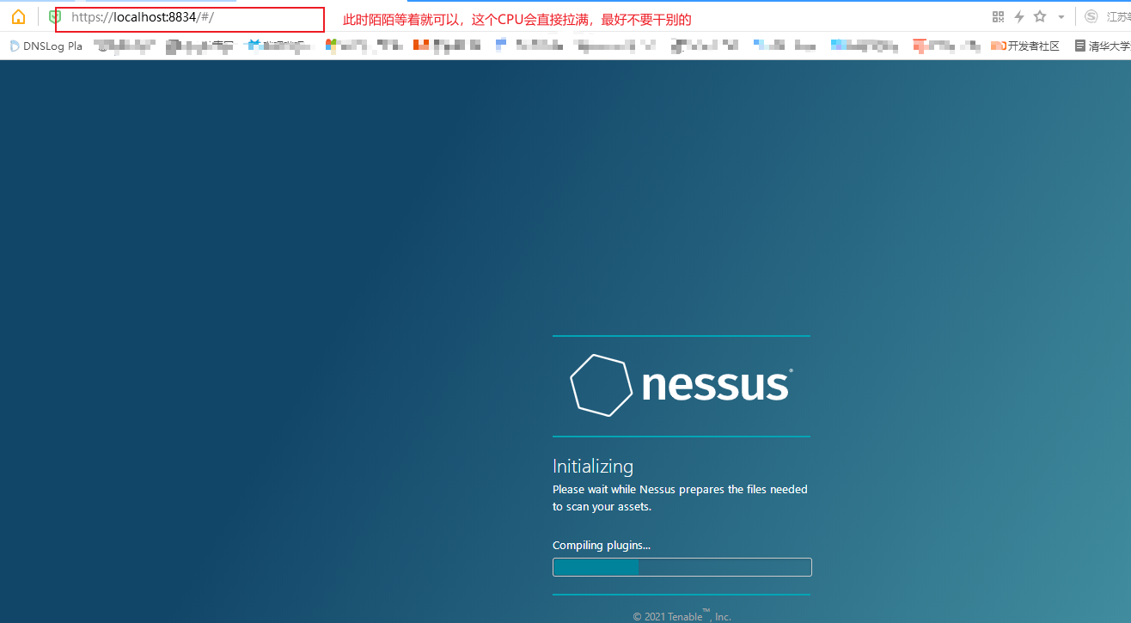The height and width of the screenshot is (623, 1131).
Task: Select the '© 2021 Tenable, Inc.' footer text
Action: (682, 615)
